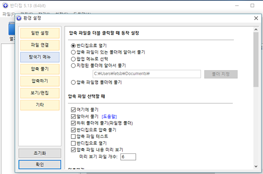Choose 지정된 폴더에 알아서 풀기 option

(x=73, y=66)
